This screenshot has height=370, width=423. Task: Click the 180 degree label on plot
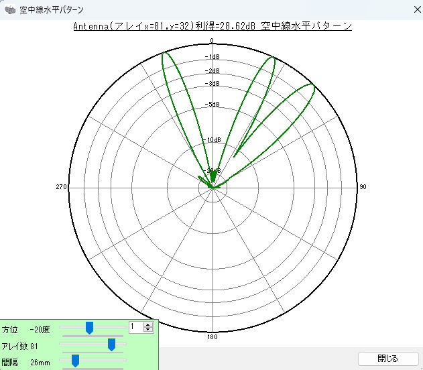point(213,336)
